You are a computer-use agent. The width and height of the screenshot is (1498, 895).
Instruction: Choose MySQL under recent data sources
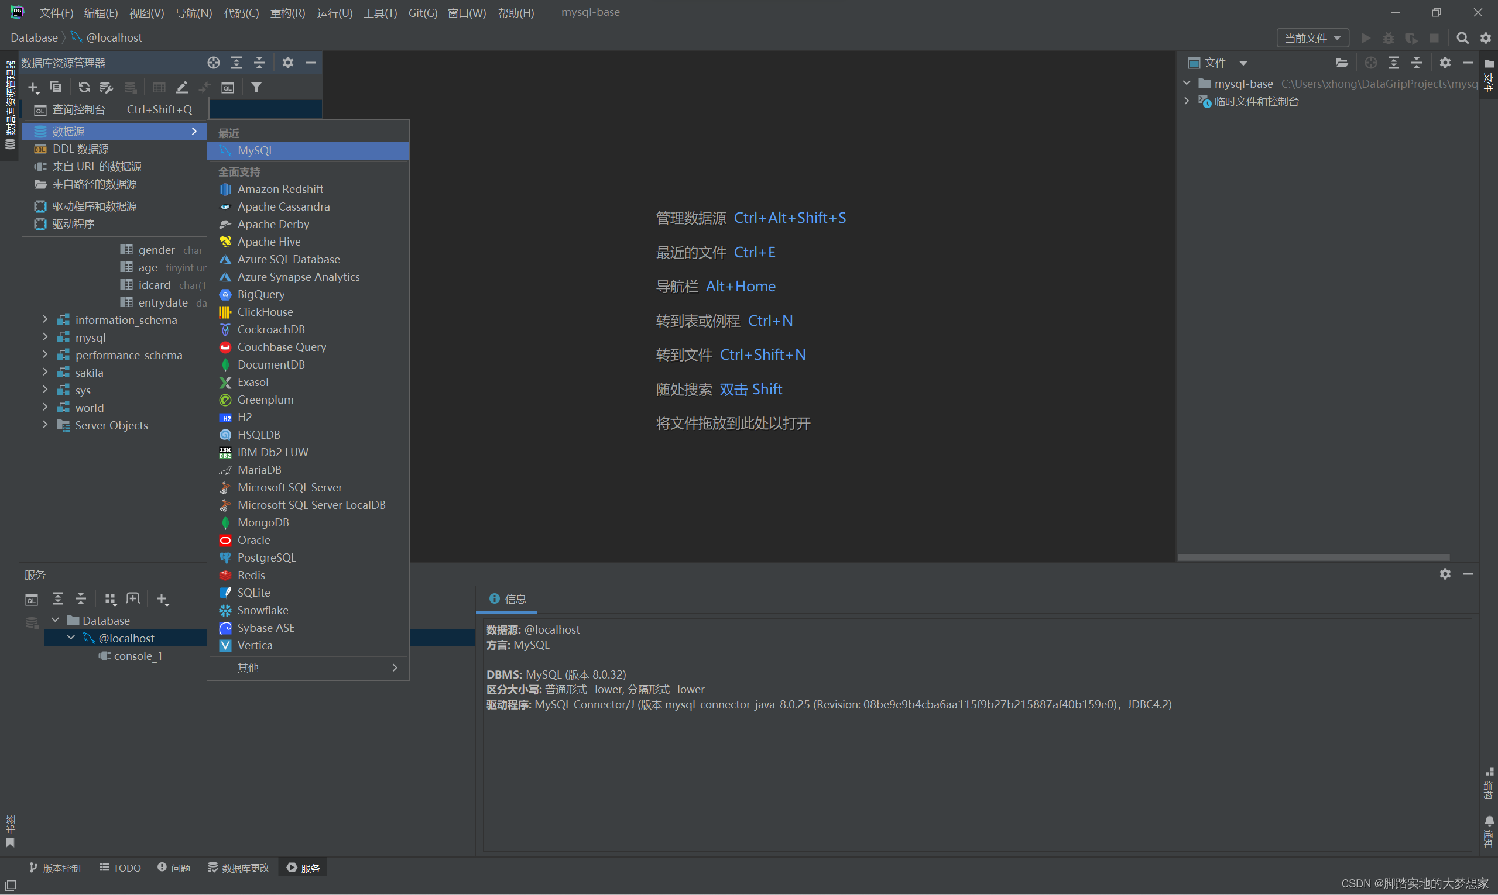(255, 151)
